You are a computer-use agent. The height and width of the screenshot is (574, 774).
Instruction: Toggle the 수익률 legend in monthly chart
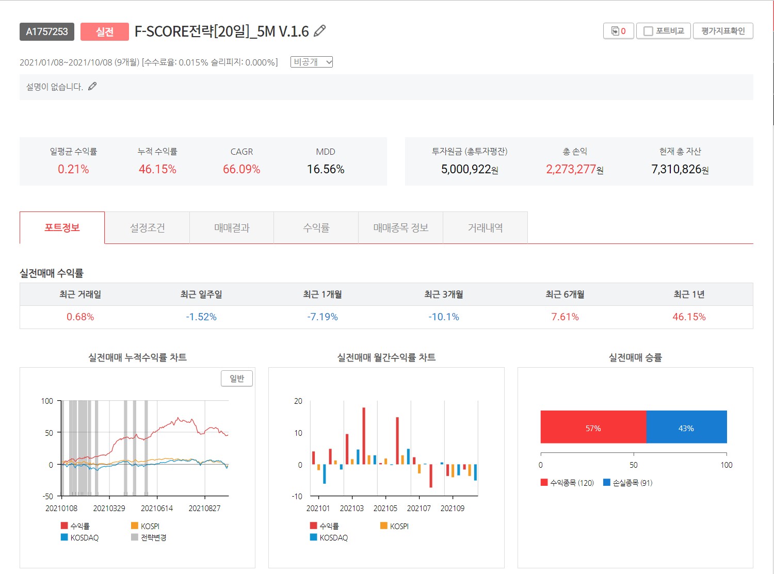tap(325, 526)
